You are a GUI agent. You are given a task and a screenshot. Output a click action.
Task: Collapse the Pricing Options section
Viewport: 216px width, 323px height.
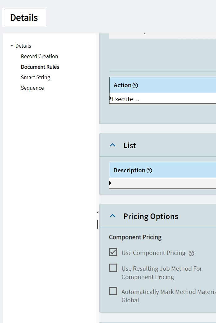[x=113, y=216]
